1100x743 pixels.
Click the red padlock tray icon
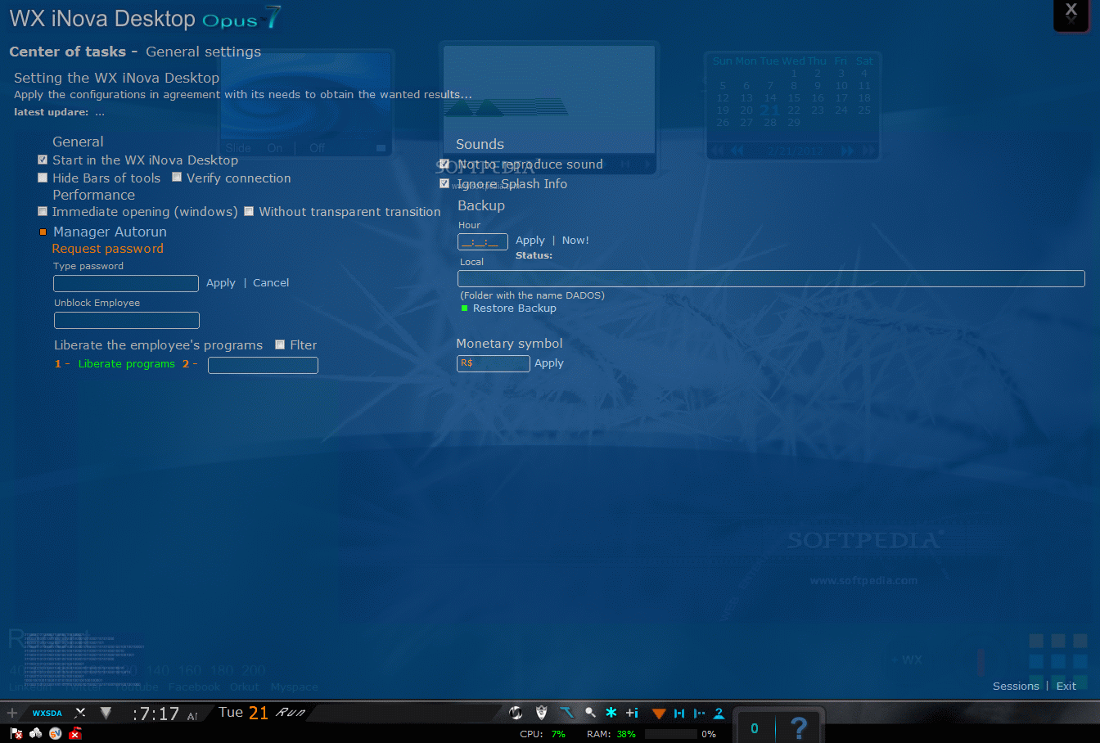coord(75,733)
